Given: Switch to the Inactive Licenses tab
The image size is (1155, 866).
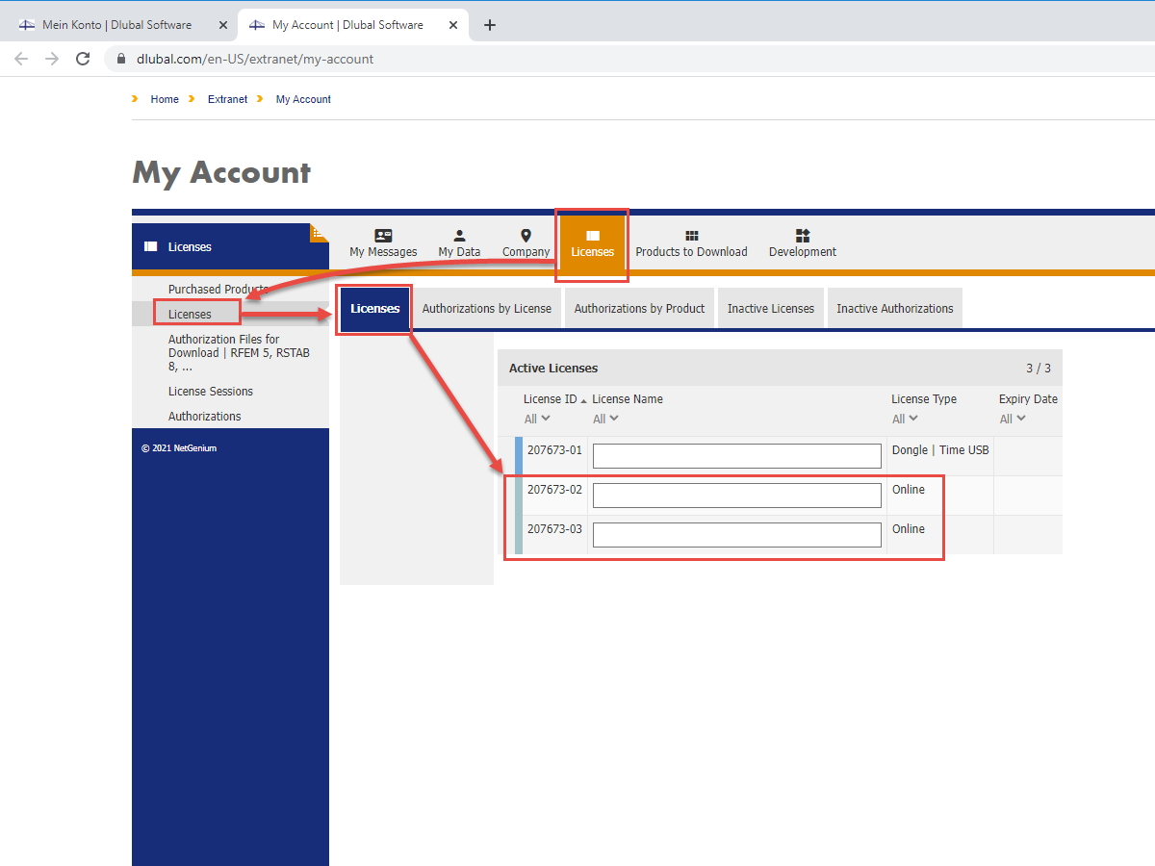Looking at the screenshot, I should point(770,307).
